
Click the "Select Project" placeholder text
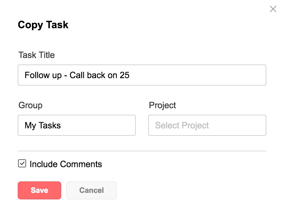(x=182, y=126)
